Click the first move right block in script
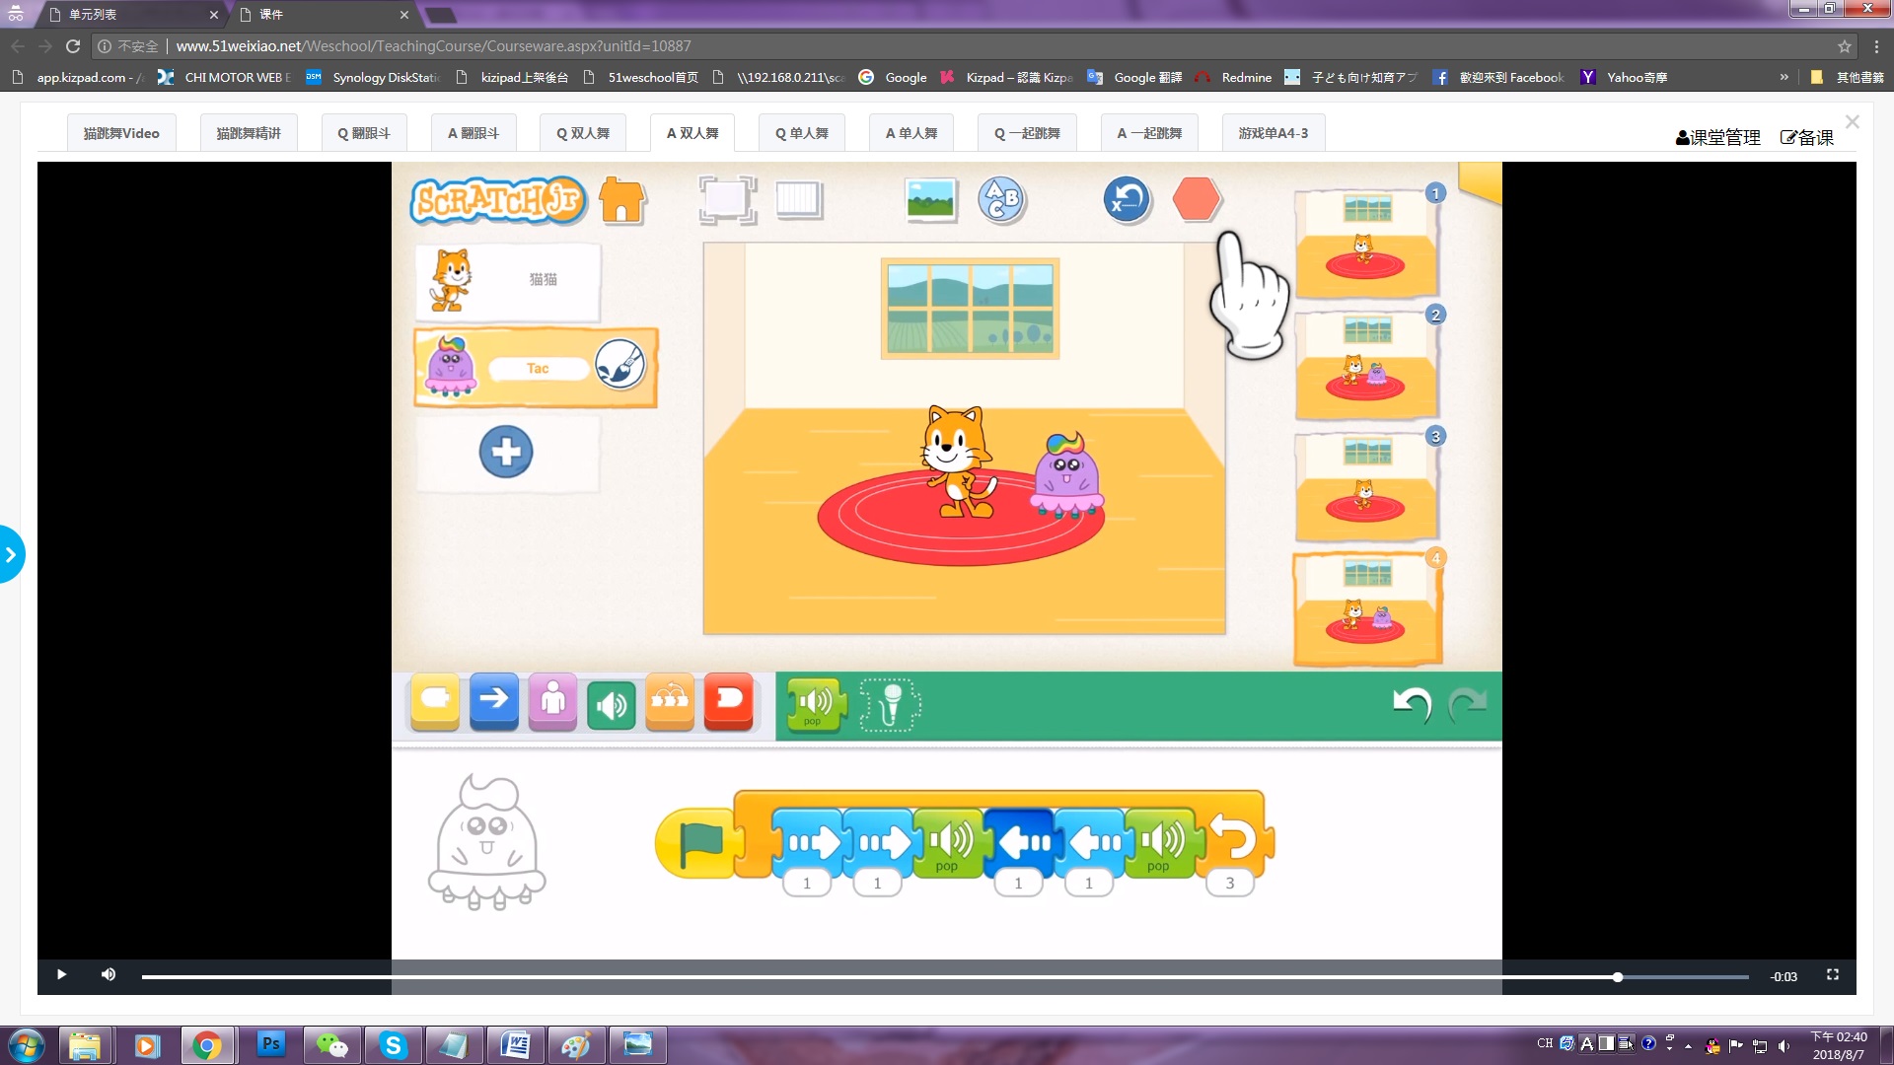1894x1065 pixels. pos(809,843)
